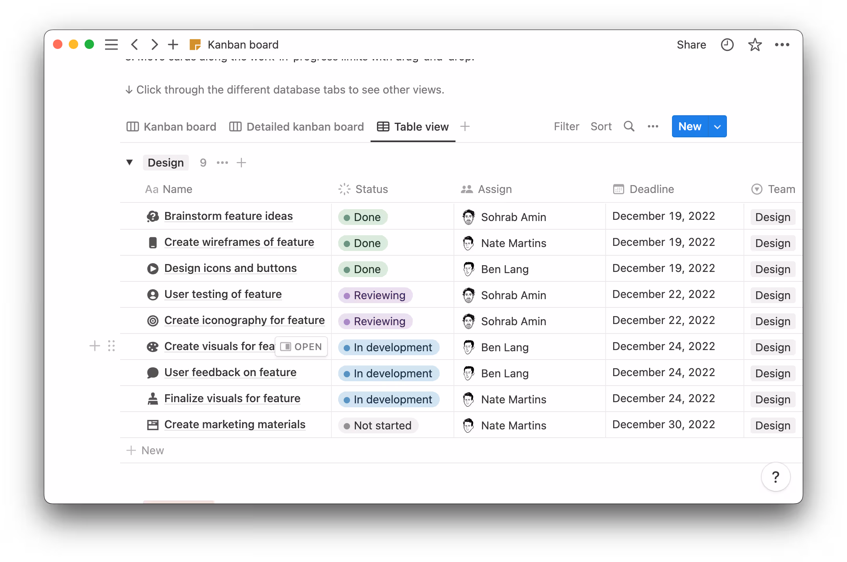Click the speech bubble icon on User feedback row
The image size is (847, 562).
tap(152, 372)
